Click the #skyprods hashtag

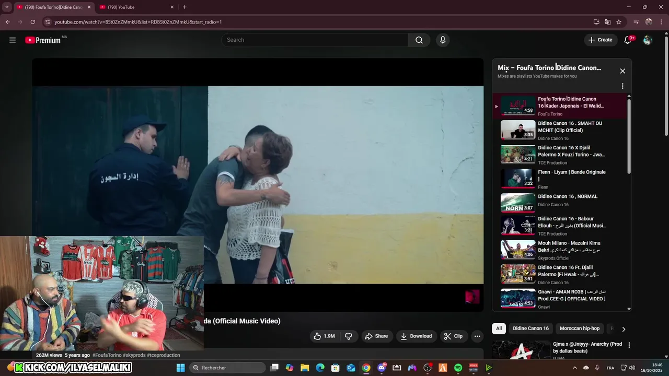[135, 355]
